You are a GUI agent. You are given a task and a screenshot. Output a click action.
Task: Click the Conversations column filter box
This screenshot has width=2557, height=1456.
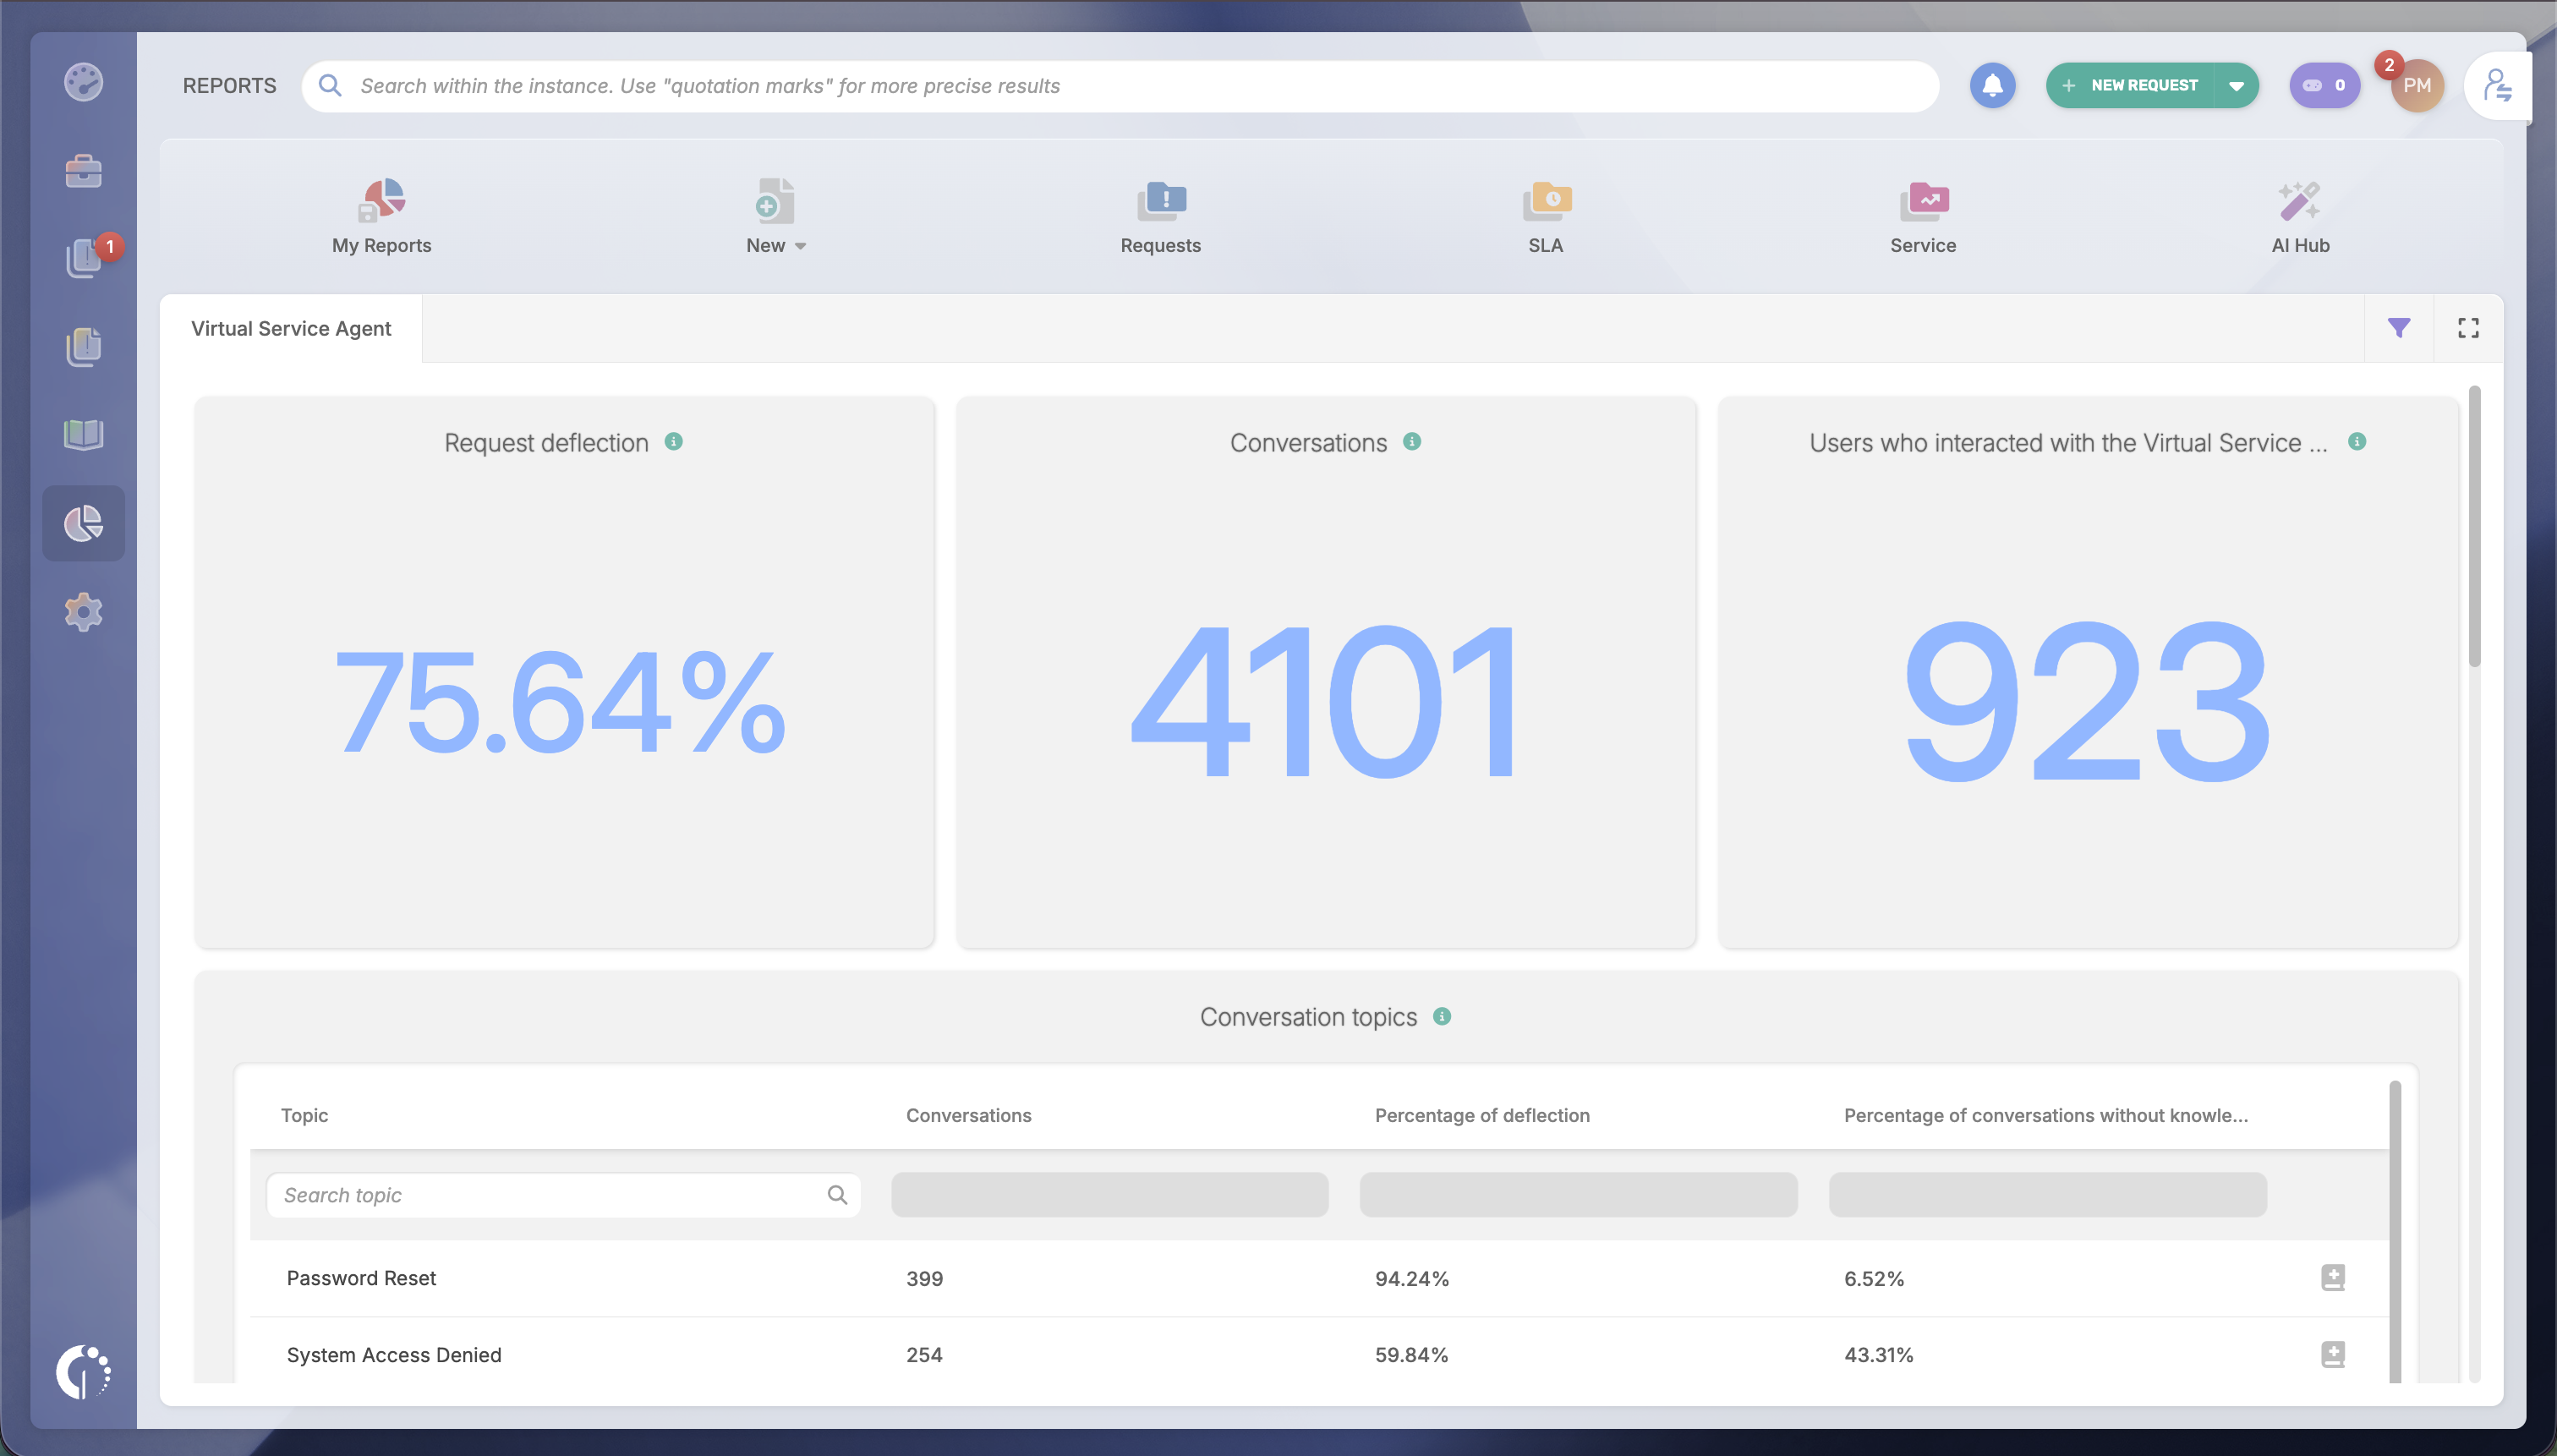coord(1110,1194)
